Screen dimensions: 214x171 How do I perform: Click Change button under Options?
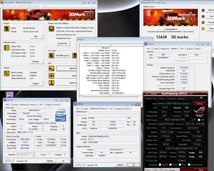coord(37,84)
